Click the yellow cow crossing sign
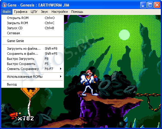This screenshot has width=162, height=129. 30,93
